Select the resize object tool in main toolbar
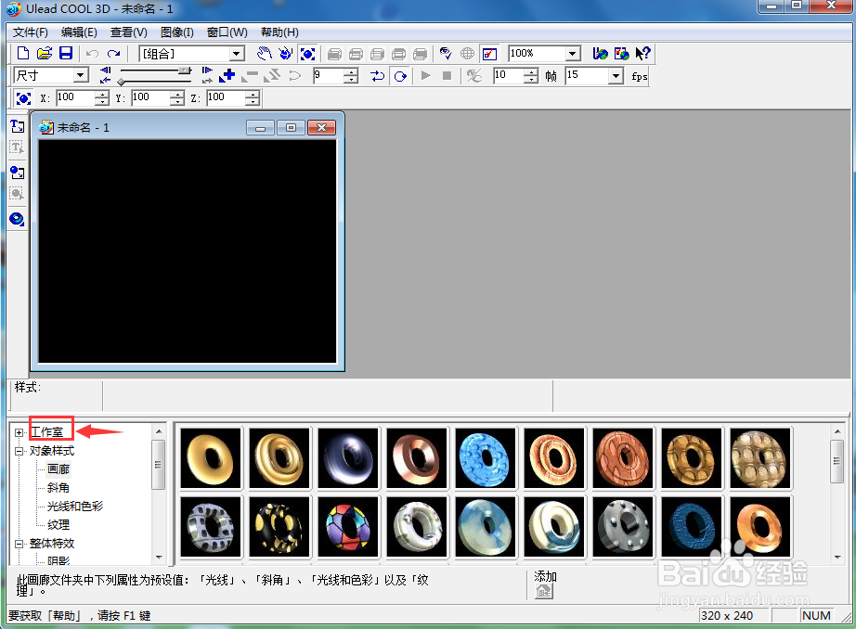 (307, 54)
